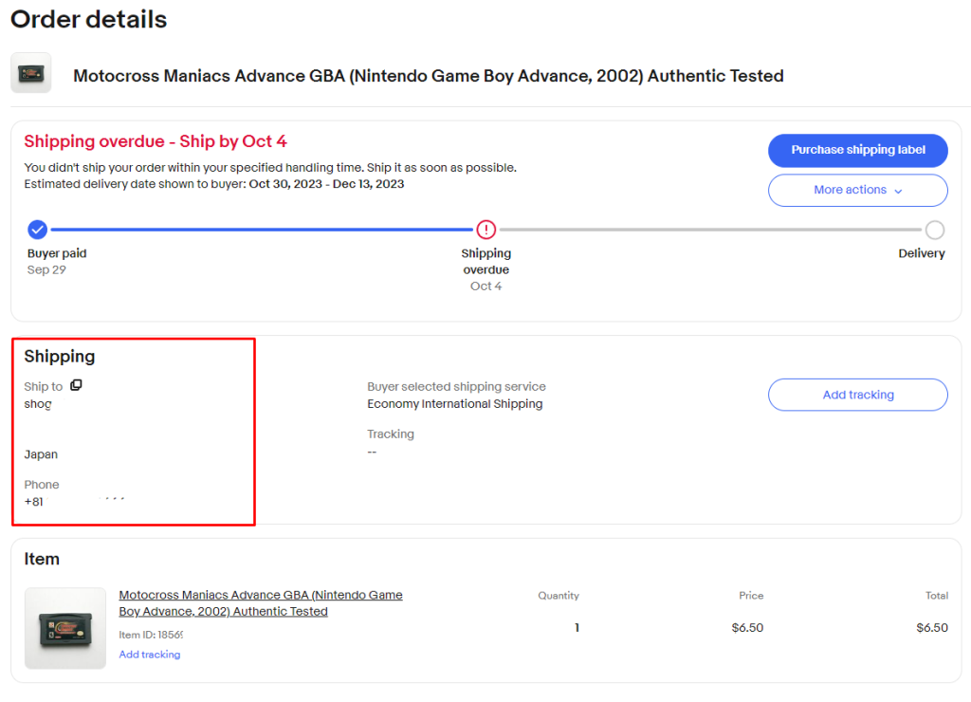Open the Motocross Maniacs Advance item link
Viewport: 971px width, 702px height.
click(261, 602)
